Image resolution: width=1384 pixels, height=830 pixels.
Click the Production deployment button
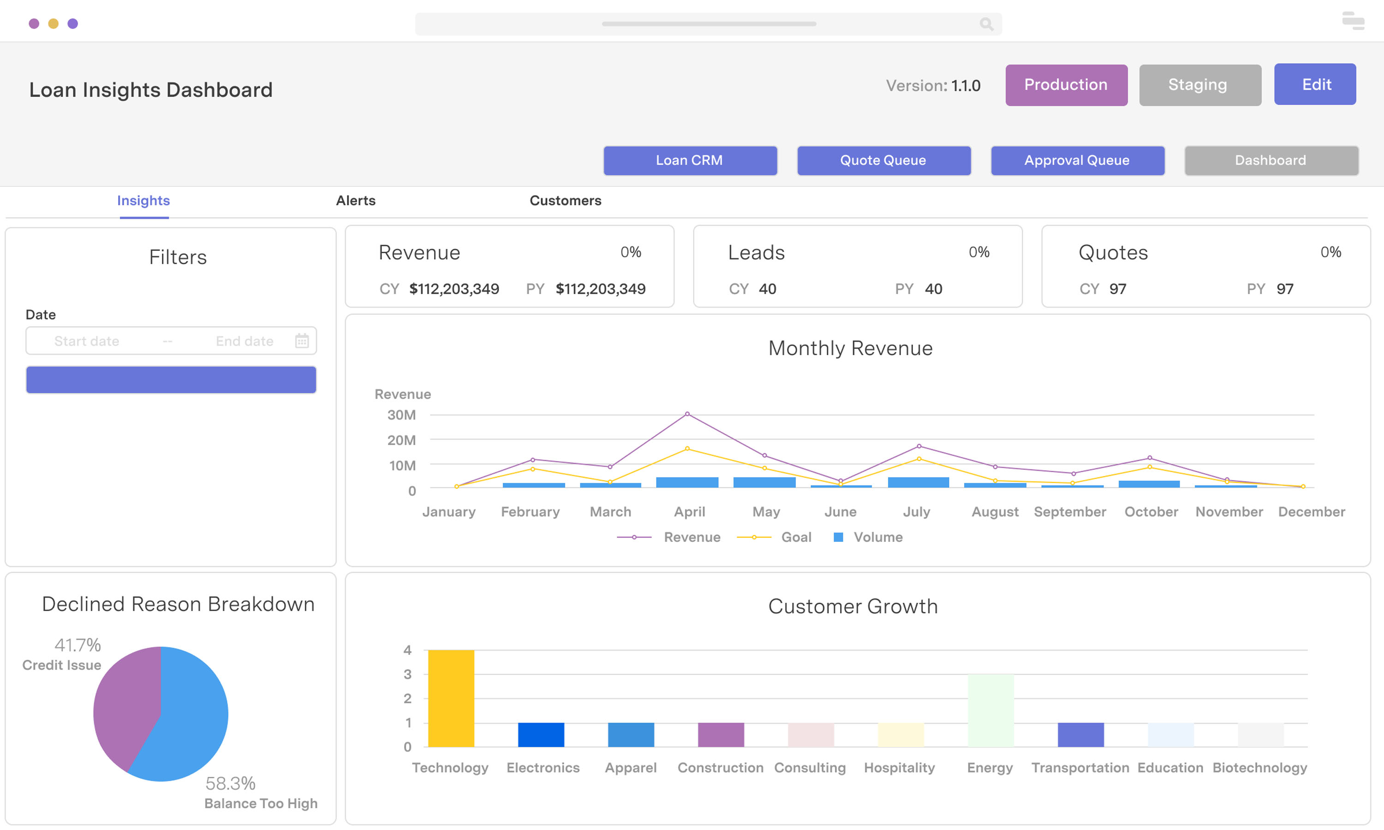[1066, 85]
